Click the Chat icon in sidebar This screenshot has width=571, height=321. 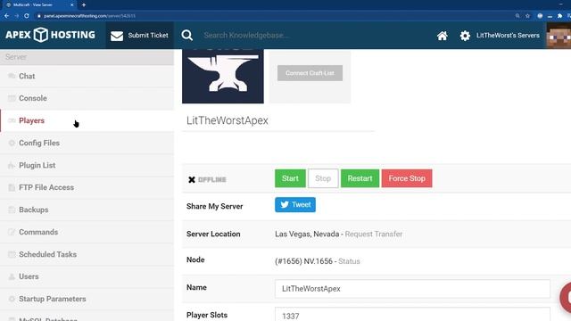tap(12, 76)
